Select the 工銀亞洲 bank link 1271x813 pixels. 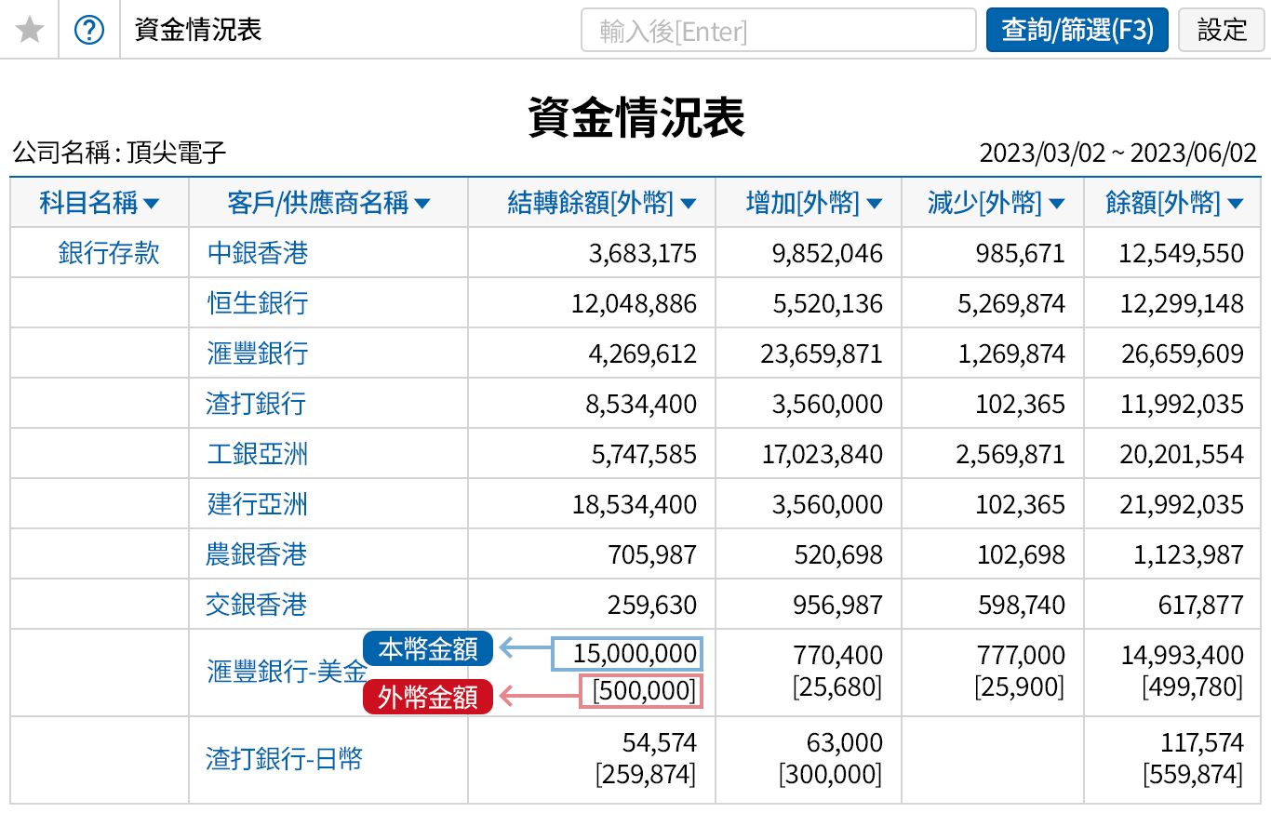pos(257,453)
